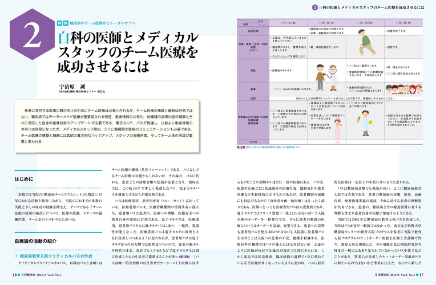Click table cell 検査が終了する
The height and width of the screenshot is (285, 436).
pos(396,31)
